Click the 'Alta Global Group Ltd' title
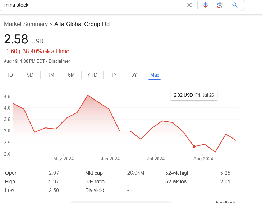 [x=82, y=24]
